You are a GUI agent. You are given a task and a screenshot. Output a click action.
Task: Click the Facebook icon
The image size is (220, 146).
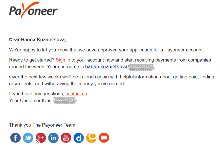pos(15,138)
